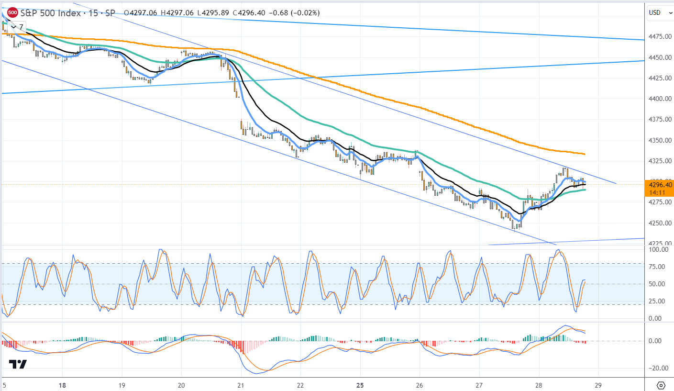This screenshot has height=391, width=674.
Task: Open chart settings gear icon
Action: tap(661, 385)
